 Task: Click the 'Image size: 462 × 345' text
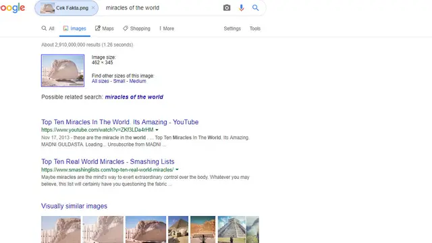coord(103,60)
